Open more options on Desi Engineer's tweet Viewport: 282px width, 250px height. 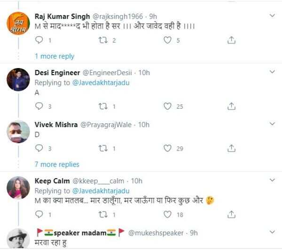tap(272, 72)
